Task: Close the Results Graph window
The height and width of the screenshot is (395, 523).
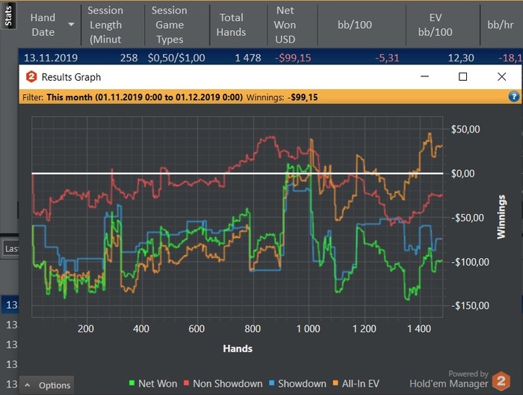Action: 501,76
